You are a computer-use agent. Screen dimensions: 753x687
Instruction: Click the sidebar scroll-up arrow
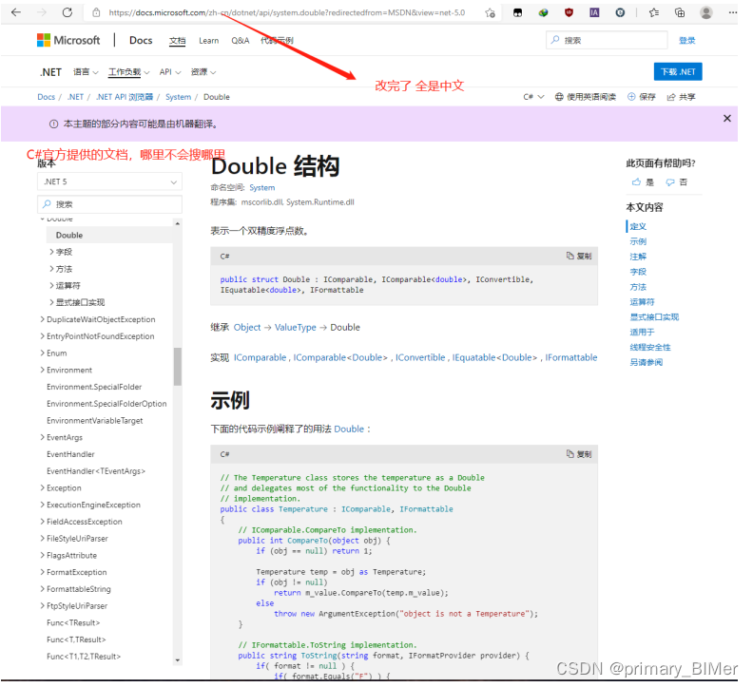[178, 223]
